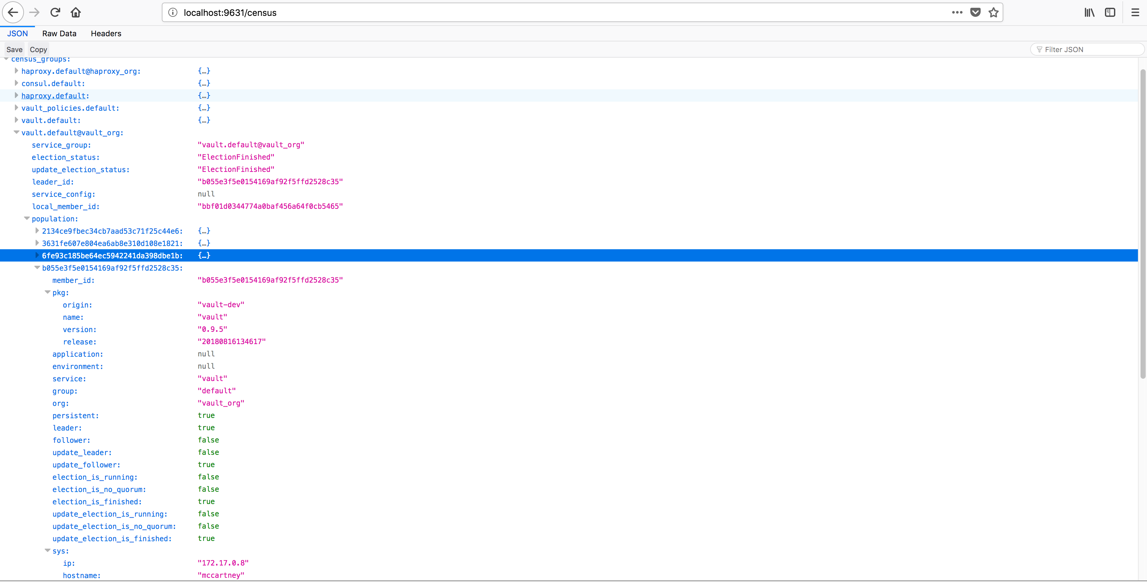
Task: Click the leader value true
Action: click(x=206, y=428)
